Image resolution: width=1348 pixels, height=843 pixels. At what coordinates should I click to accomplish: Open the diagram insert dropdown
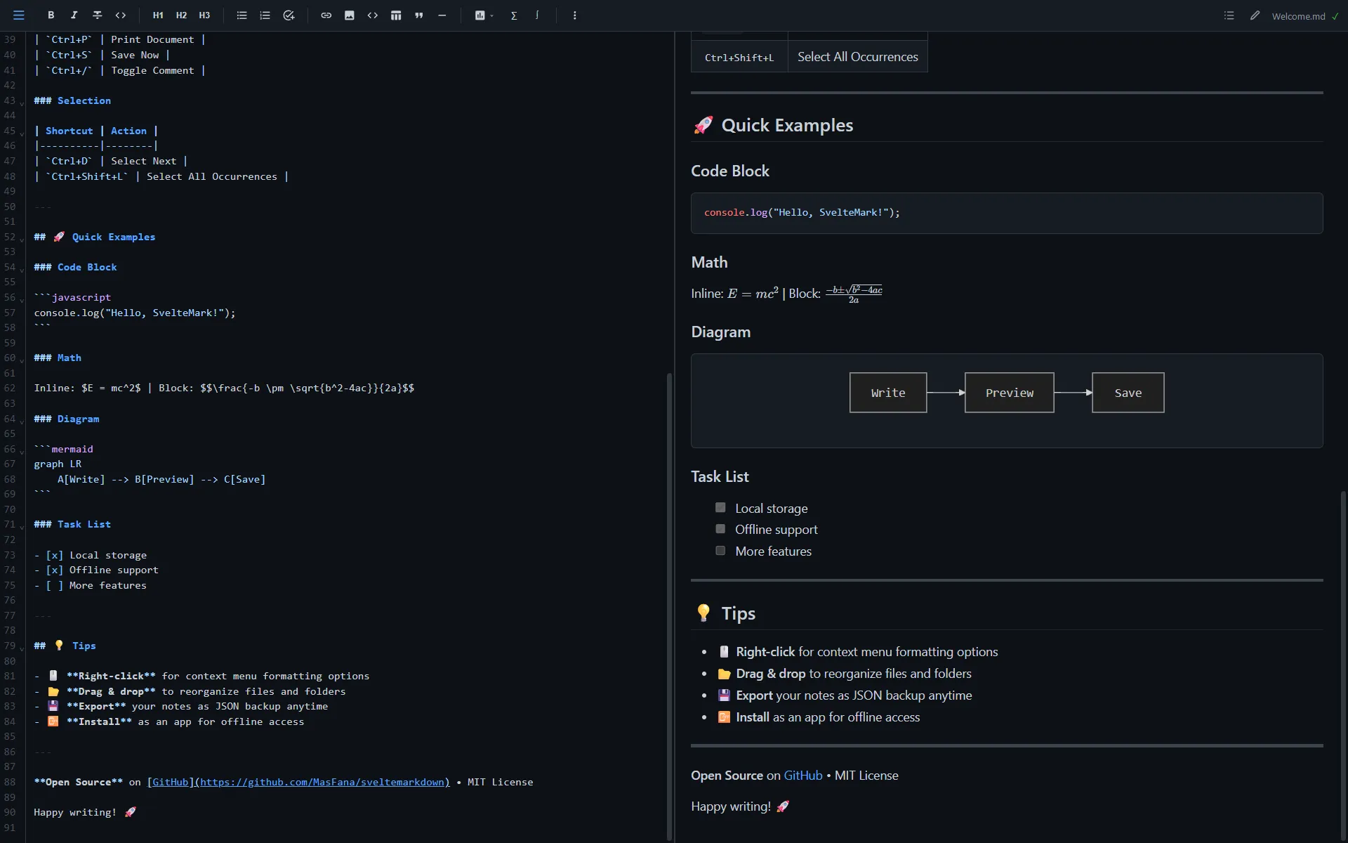pyautogui.click(x=484, y=15)
